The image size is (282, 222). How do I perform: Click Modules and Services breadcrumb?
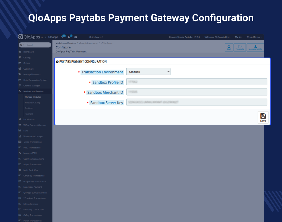[x=66, y=43]
